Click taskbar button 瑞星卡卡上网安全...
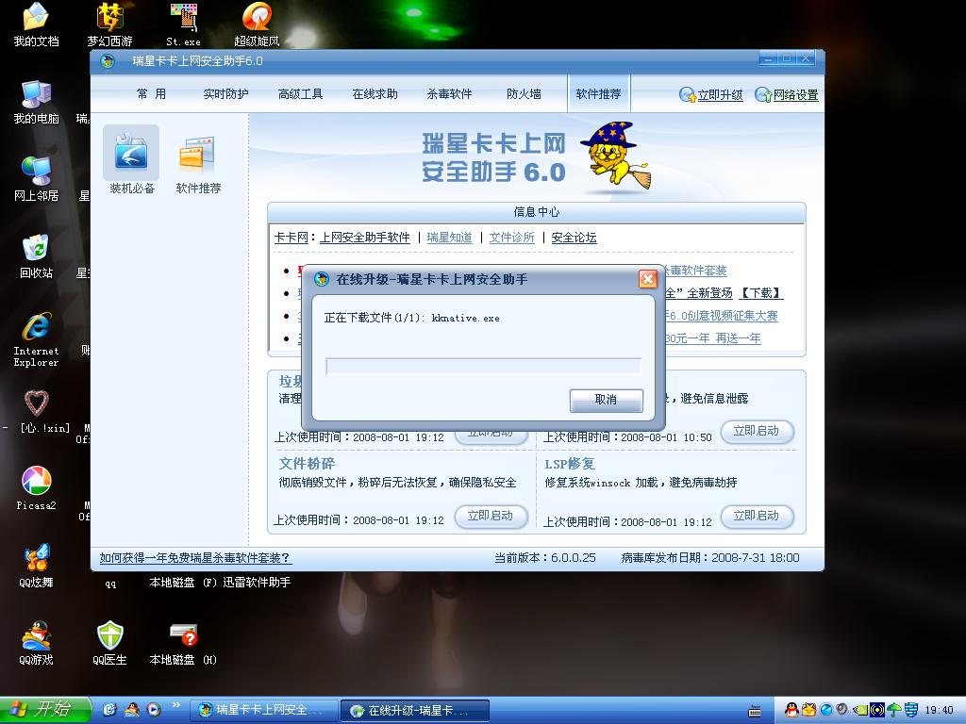Screen dimensions: 966x724 pyautogui.click(x=263, y=711)
